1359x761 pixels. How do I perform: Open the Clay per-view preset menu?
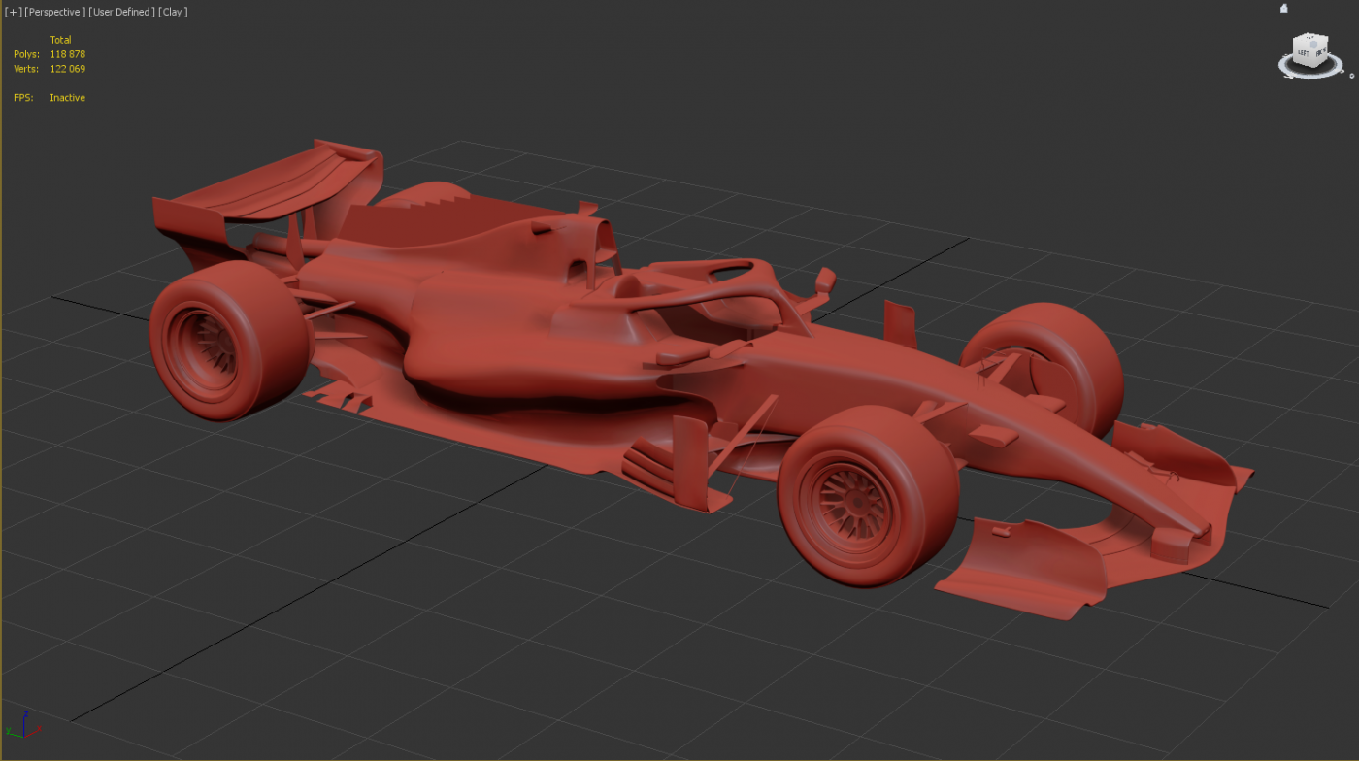point(173,12)
